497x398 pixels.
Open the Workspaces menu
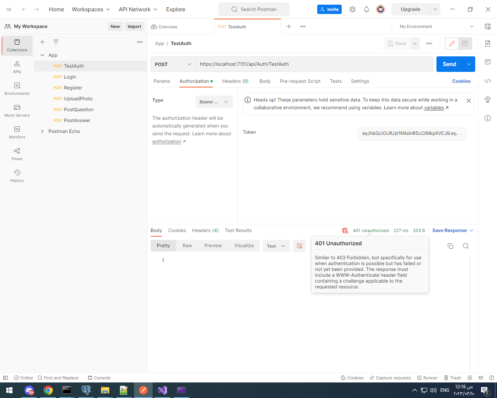91,9
